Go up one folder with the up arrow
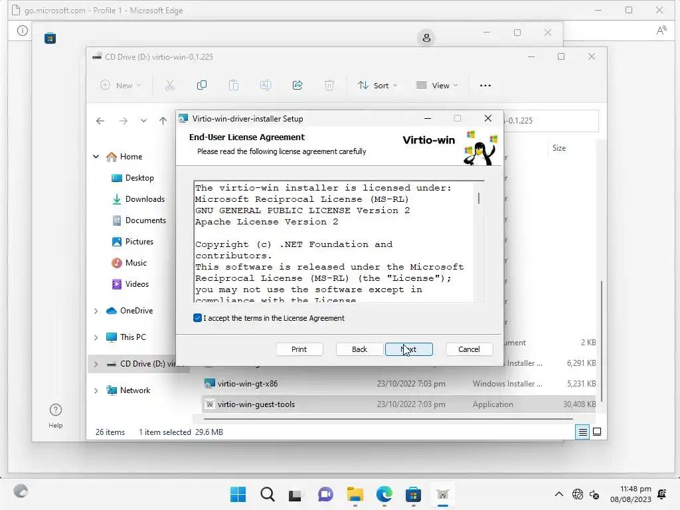Viewport: 680px width, 510px height. pyautogui.click(x=163, y=121)
